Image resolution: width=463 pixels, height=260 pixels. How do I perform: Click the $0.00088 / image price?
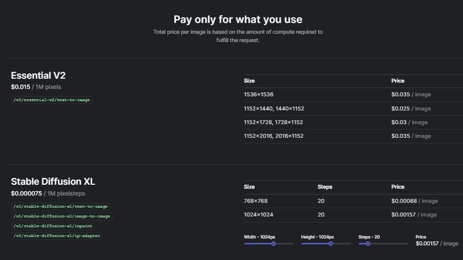pos(414,201)
